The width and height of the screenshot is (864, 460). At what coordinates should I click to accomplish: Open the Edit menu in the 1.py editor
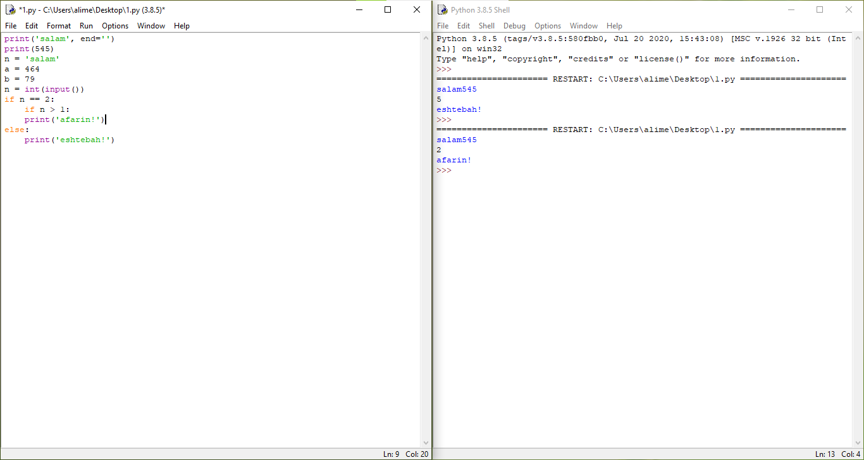(32, 26)
